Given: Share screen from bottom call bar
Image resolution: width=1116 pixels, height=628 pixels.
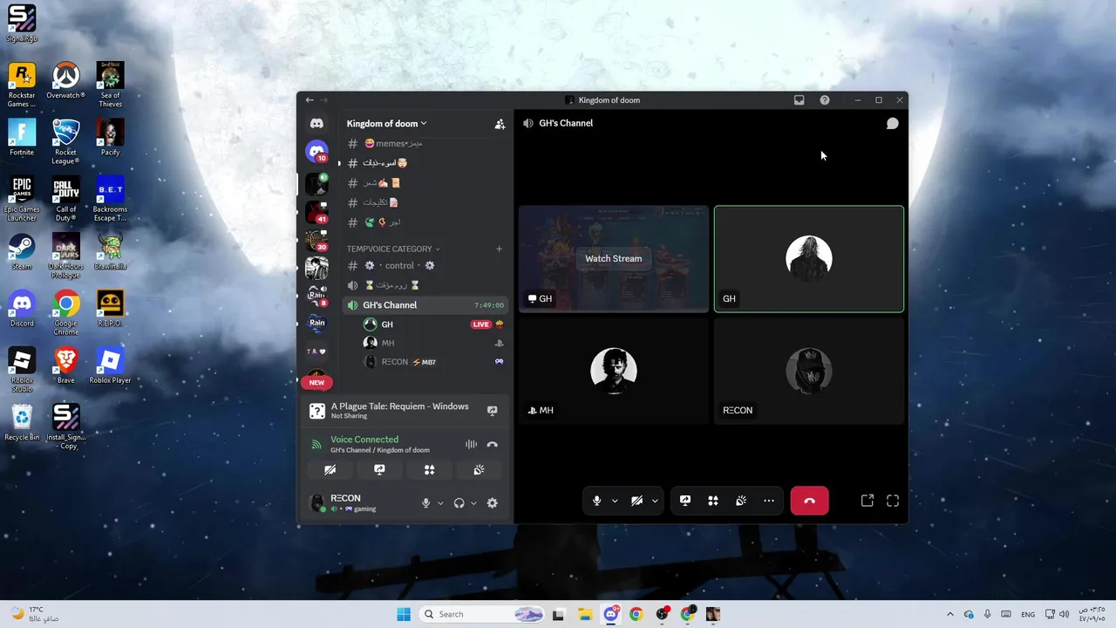Looking at the screenshot, I should [x=685, y=501].
